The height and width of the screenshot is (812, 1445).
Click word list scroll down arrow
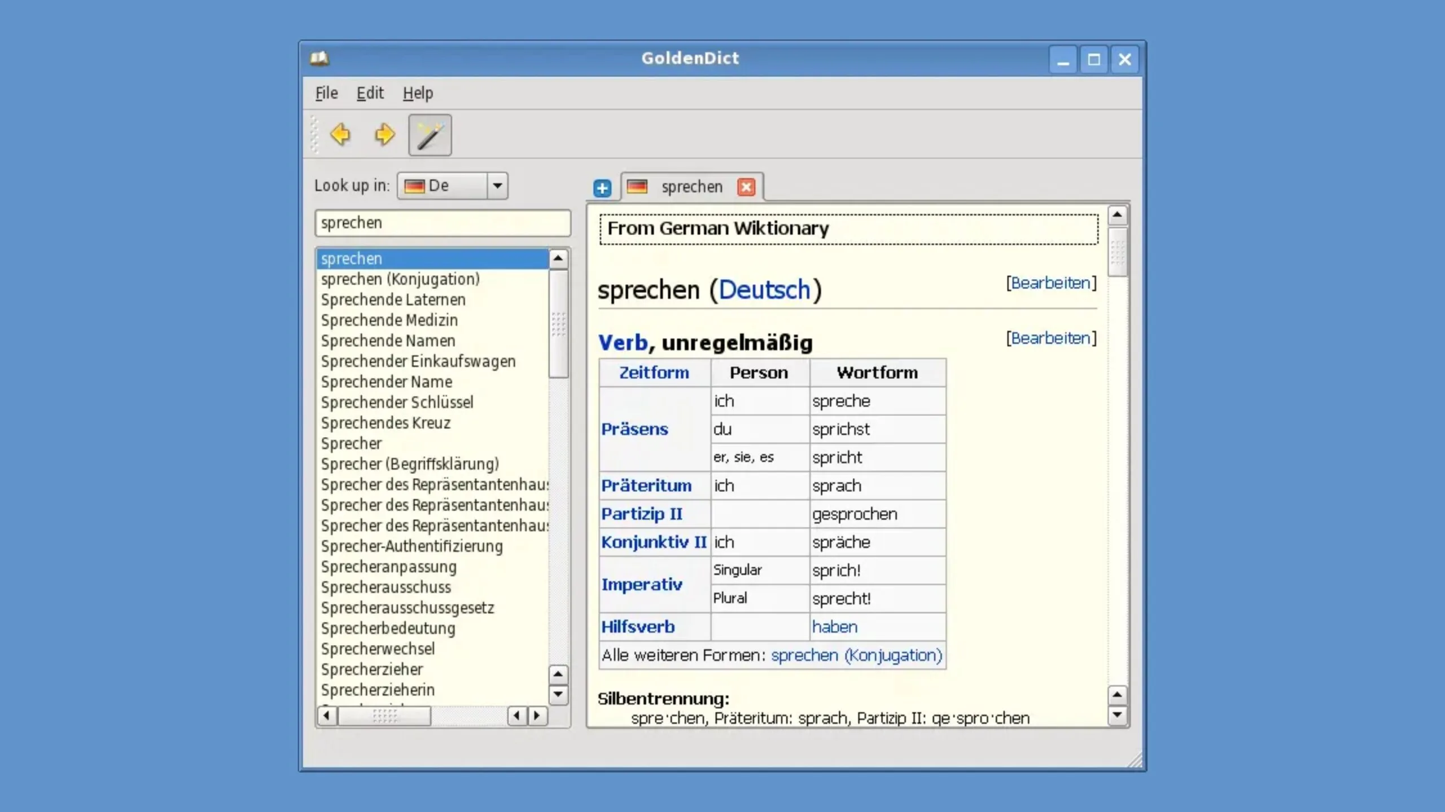click(558, 694)
